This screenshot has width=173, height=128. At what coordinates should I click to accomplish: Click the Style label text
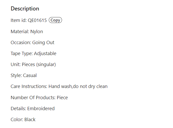click(16, 75)
